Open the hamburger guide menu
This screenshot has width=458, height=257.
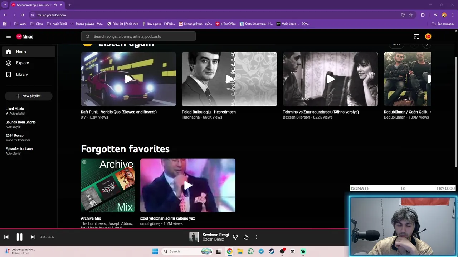click(x=9, y=36)
